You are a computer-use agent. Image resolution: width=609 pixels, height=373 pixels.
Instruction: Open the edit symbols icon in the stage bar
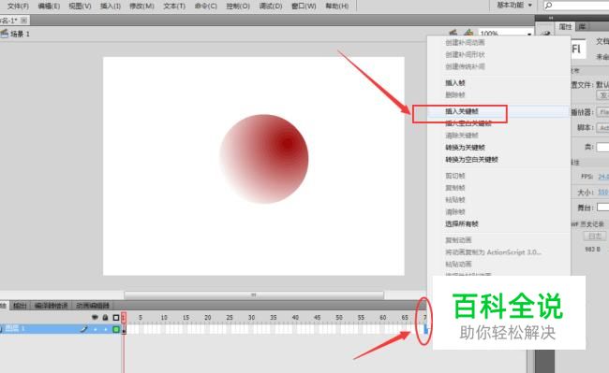point(468,33)
